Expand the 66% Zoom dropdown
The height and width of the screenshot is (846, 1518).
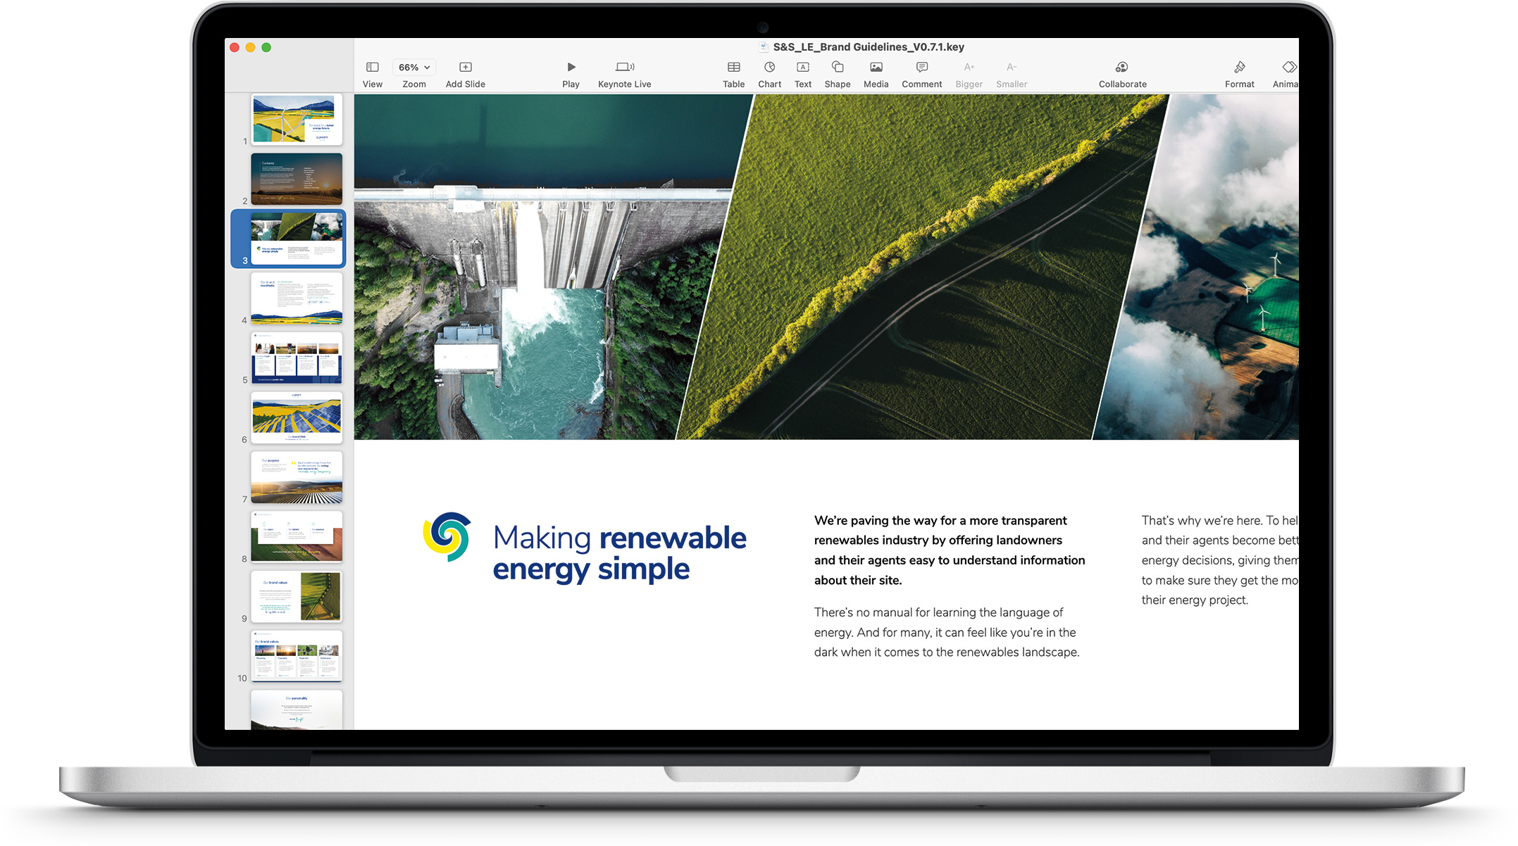point(413,68)
